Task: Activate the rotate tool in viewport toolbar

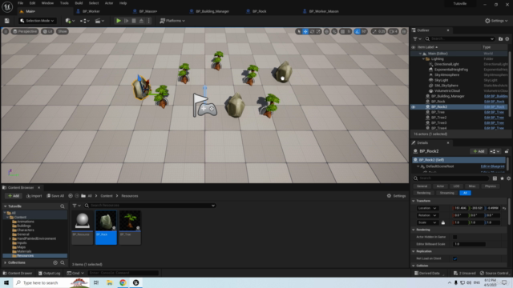Action: coord(312,31)
